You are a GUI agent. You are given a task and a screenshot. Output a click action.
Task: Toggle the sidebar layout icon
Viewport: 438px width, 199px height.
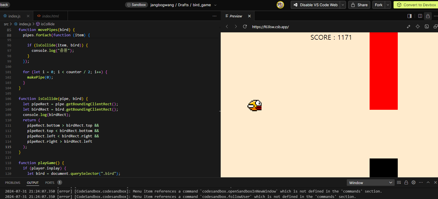tap(410, 16)
